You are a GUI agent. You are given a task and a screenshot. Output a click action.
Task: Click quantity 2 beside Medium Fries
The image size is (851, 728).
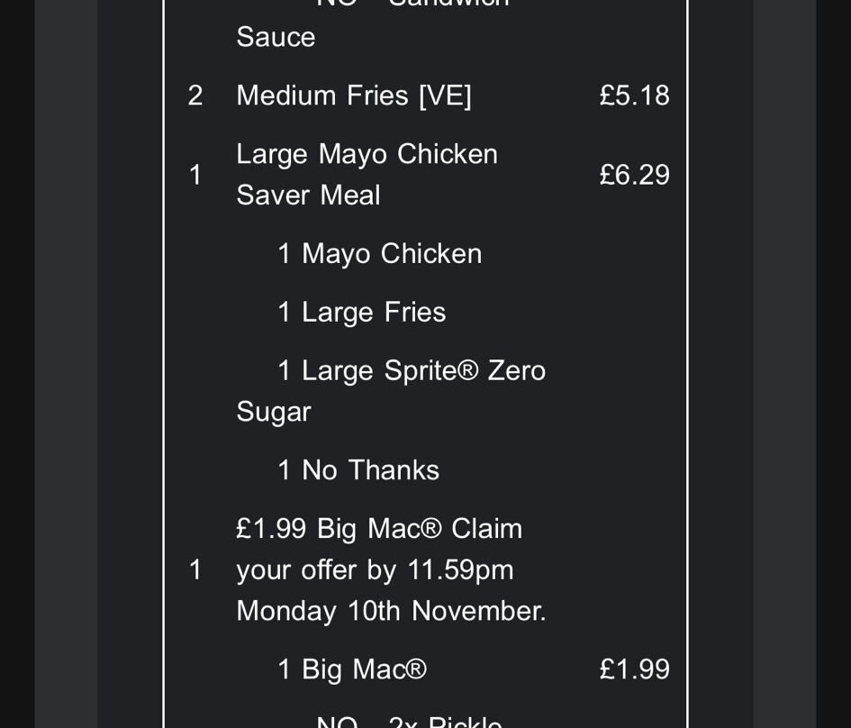[x=195, y=96]
